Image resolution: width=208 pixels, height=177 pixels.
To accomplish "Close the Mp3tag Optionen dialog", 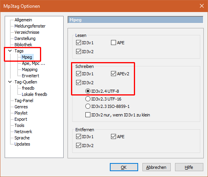I will click(x=202, y=6).
